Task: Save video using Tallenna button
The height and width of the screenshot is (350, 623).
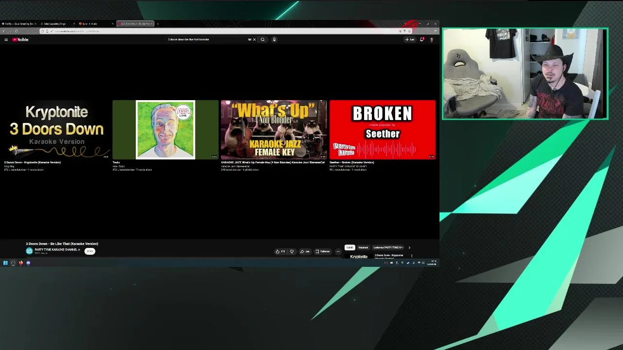Action: [323, 251]
